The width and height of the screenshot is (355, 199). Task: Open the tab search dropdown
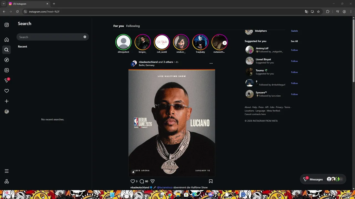coord(4,4)
